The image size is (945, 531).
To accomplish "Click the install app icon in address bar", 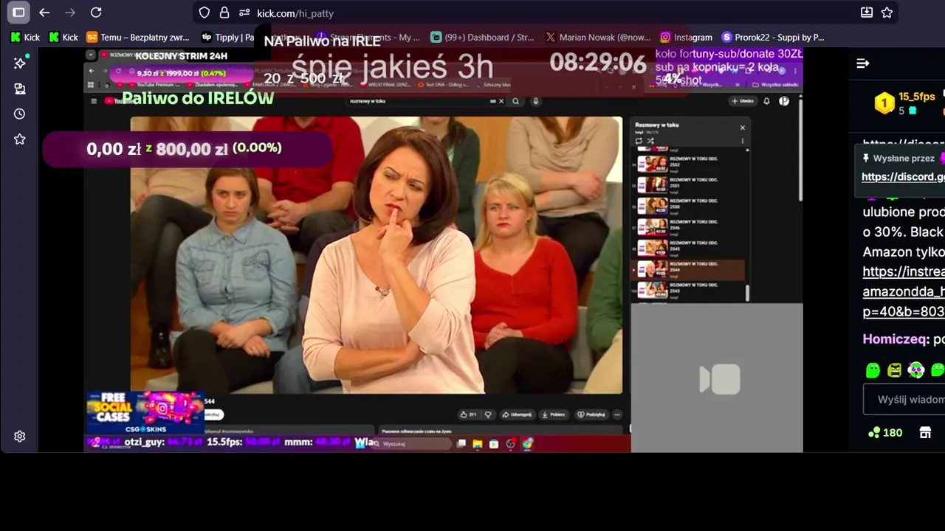I will pyautogui.click(x=867, y=13).
